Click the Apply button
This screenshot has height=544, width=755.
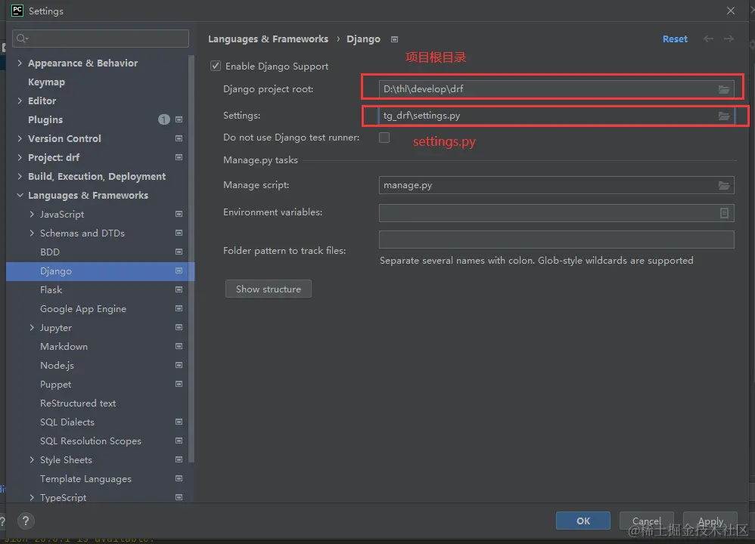click(710, 521)
